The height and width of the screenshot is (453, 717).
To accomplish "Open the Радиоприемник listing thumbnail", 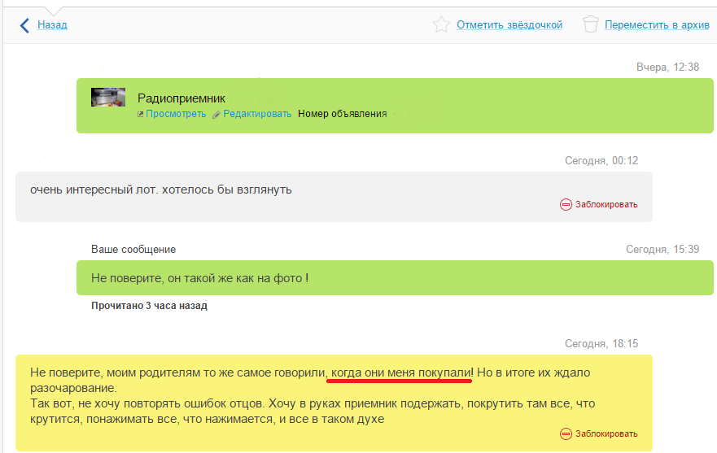I will [107, 98].
